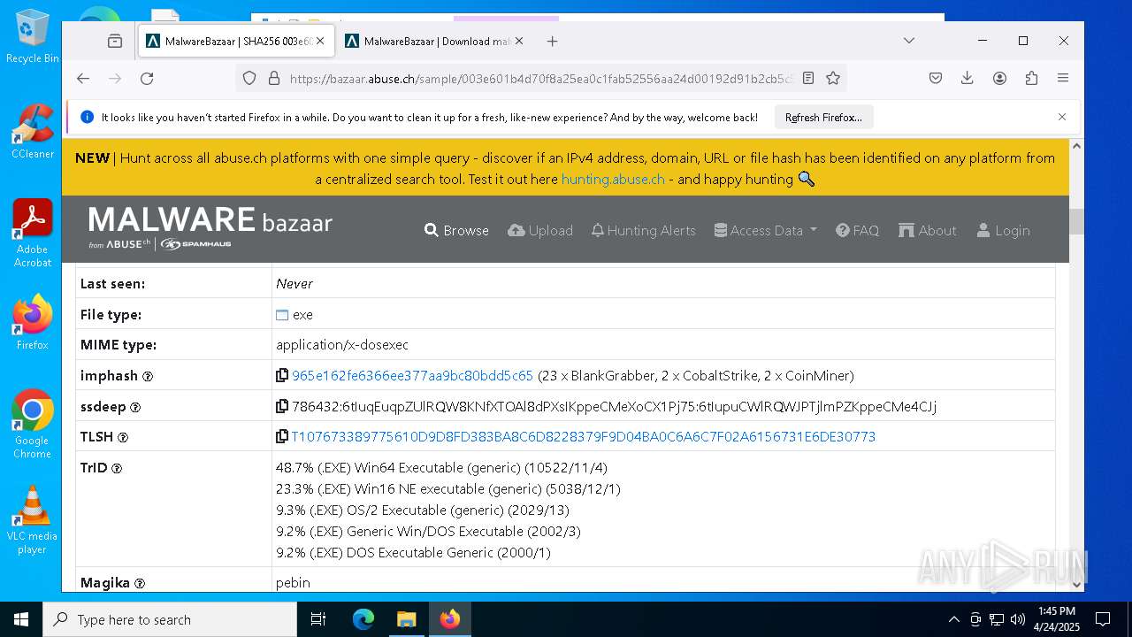The width and height of the screenshot is (1132, 637).
Task: Open Task View on taskbar
Action: 318,619
